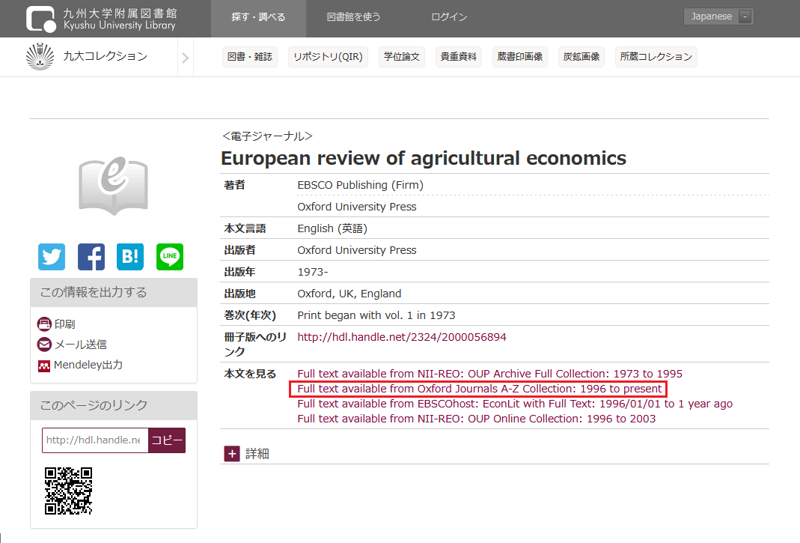Click the コピー button

[x=167, y=440]
